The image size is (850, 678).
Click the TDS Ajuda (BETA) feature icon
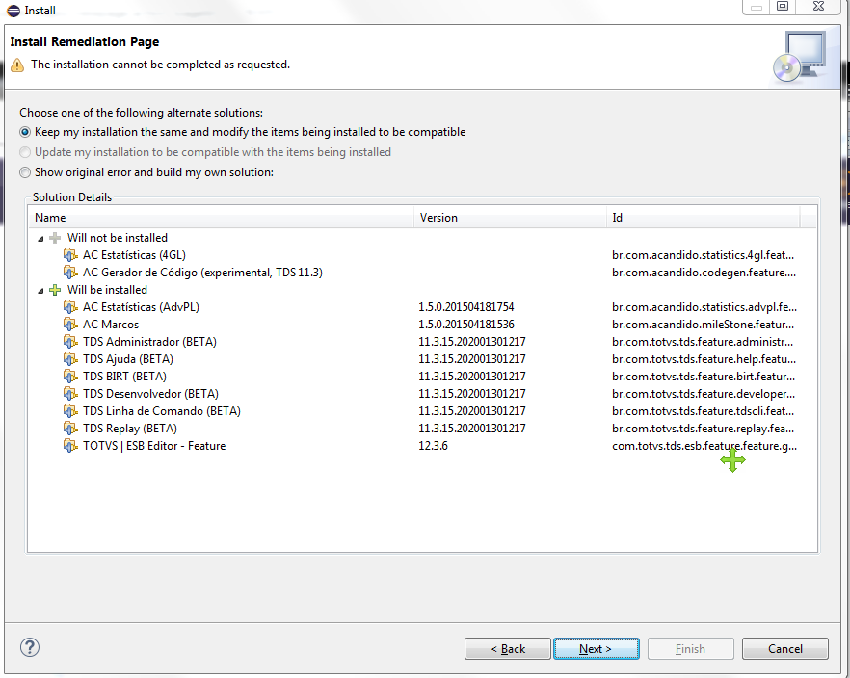point(70,358)
